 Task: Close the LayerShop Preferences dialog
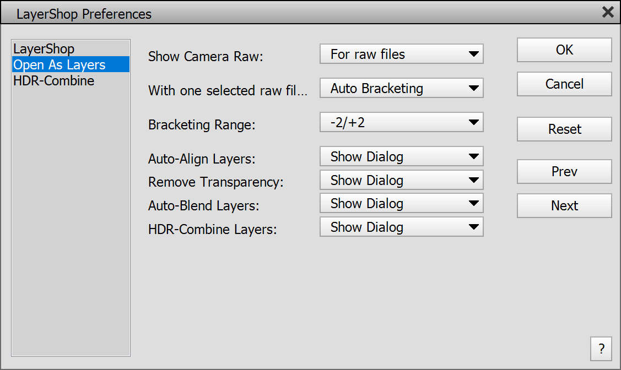point(608,12)
